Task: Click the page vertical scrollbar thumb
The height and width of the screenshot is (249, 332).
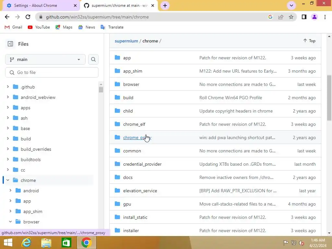Action: (x=329, y=98)
